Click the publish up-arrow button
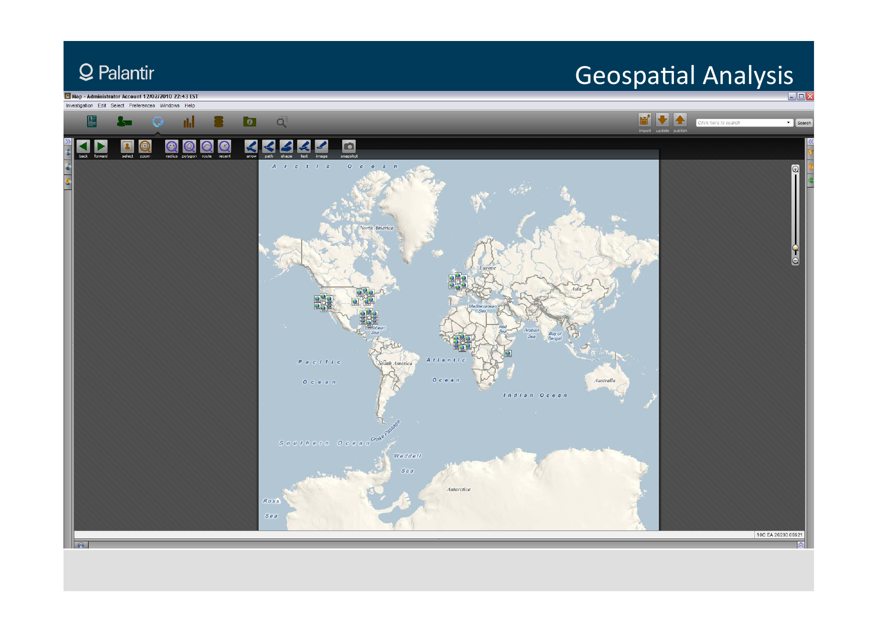 [680, 120]
